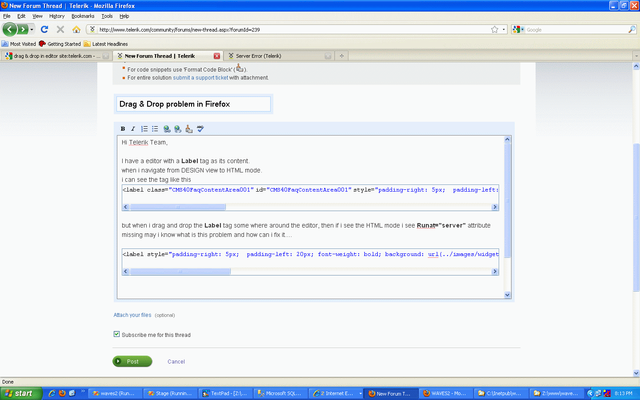
Task: Remove hyperlink with the unlink tool
Action: [178, 129]
